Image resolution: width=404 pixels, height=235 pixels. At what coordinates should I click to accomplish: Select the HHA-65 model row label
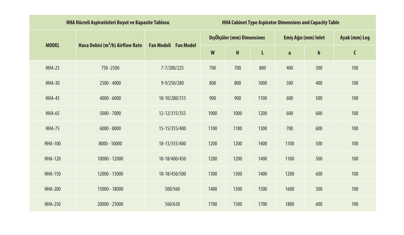coord(53,113)
